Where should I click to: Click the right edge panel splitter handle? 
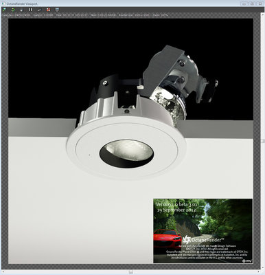click(x=264, y=140)
